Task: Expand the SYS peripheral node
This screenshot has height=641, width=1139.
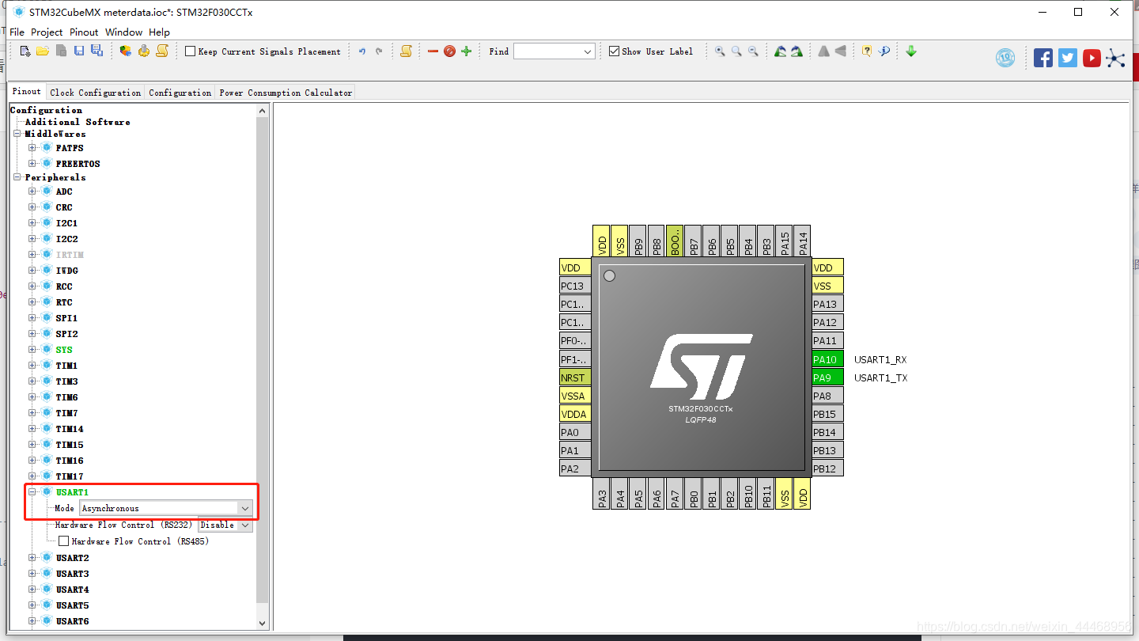Action: 32,350
